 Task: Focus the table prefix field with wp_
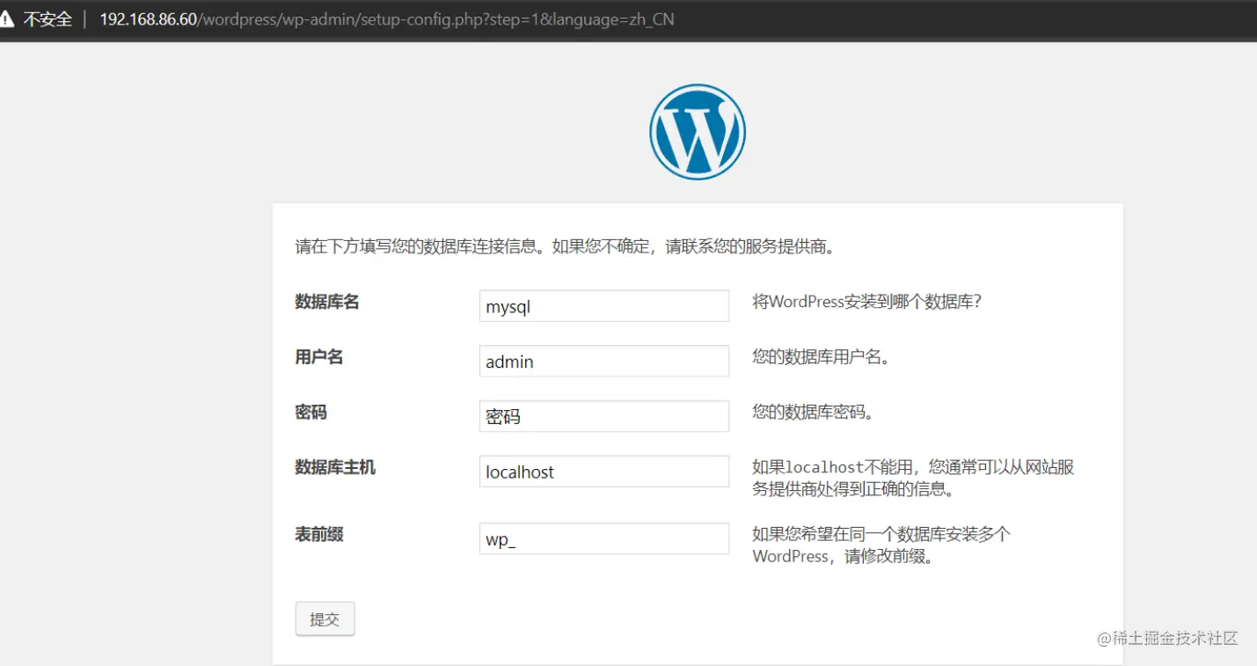click(x=604, y=538)
